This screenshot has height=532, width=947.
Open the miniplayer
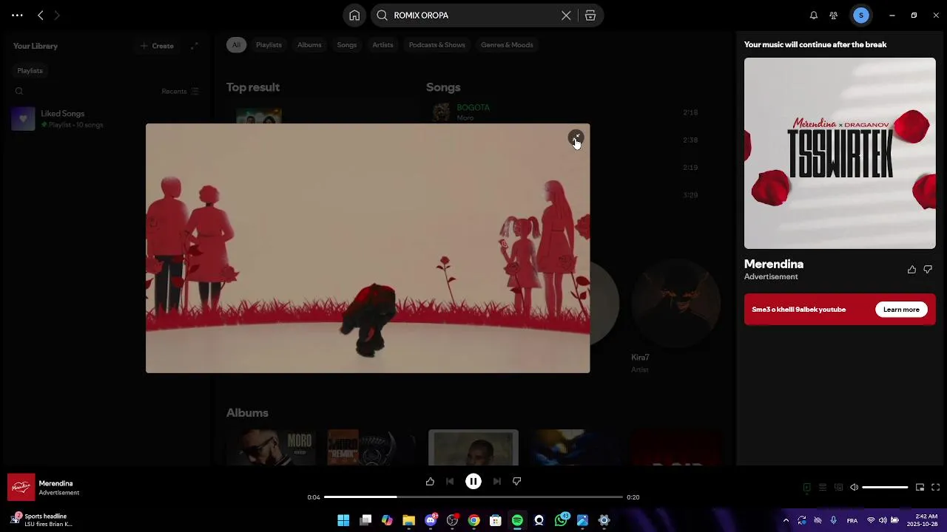(x=920, y=488)
